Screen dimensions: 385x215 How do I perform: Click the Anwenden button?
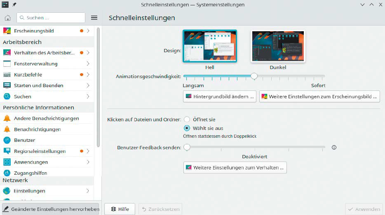click(x=364, y=209)
